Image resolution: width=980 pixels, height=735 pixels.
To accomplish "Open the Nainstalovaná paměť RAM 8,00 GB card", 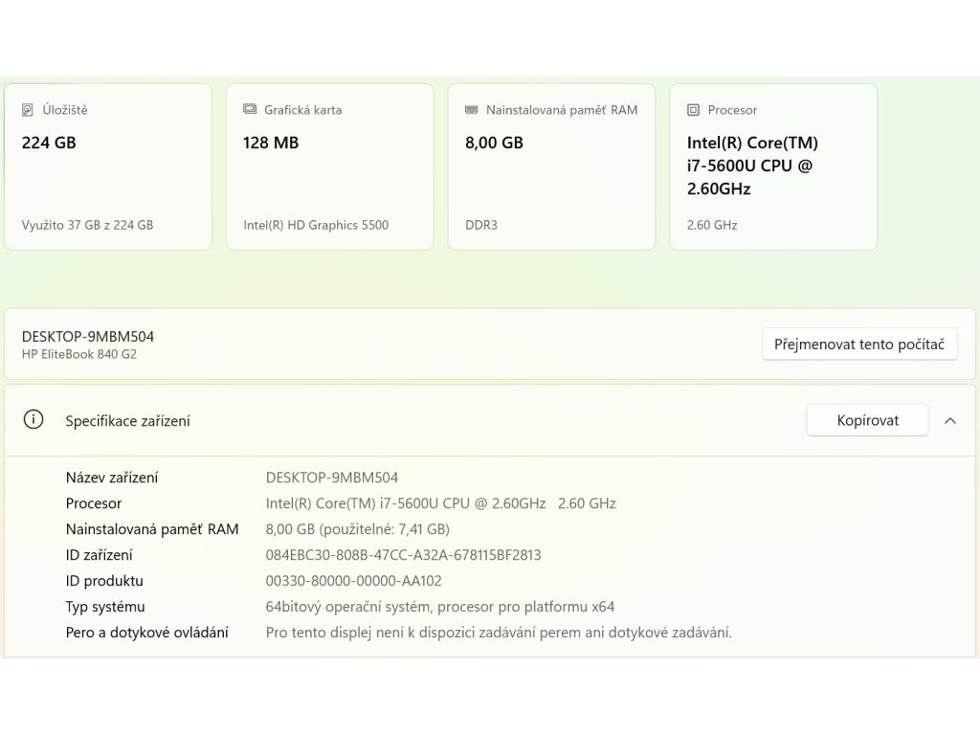I will coord(552,167).
